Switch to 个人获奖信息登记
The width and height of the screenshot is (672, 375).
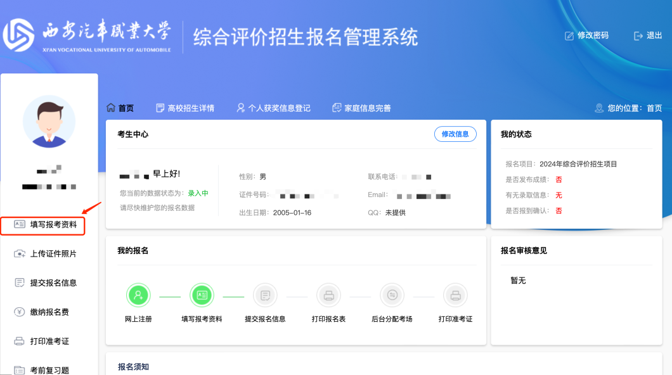(274, 107)
